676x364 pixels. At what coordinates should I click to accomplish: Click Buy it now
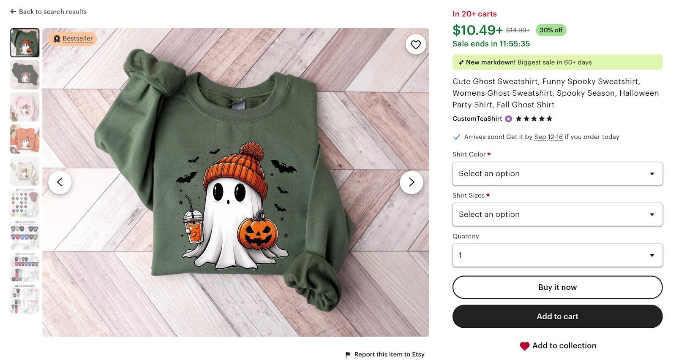(x=557, y=287)
